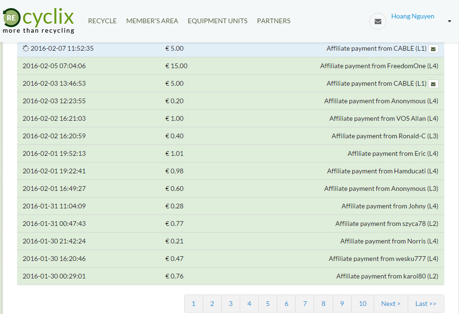Click loading spinner beside 2016-02-07 date
Screen dimensions: 459x314
point(26,48)
